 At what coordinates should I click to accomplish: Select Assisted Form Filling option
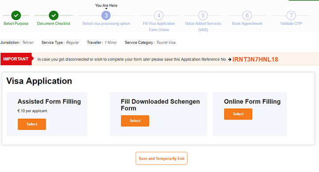(x=32, y=124)
